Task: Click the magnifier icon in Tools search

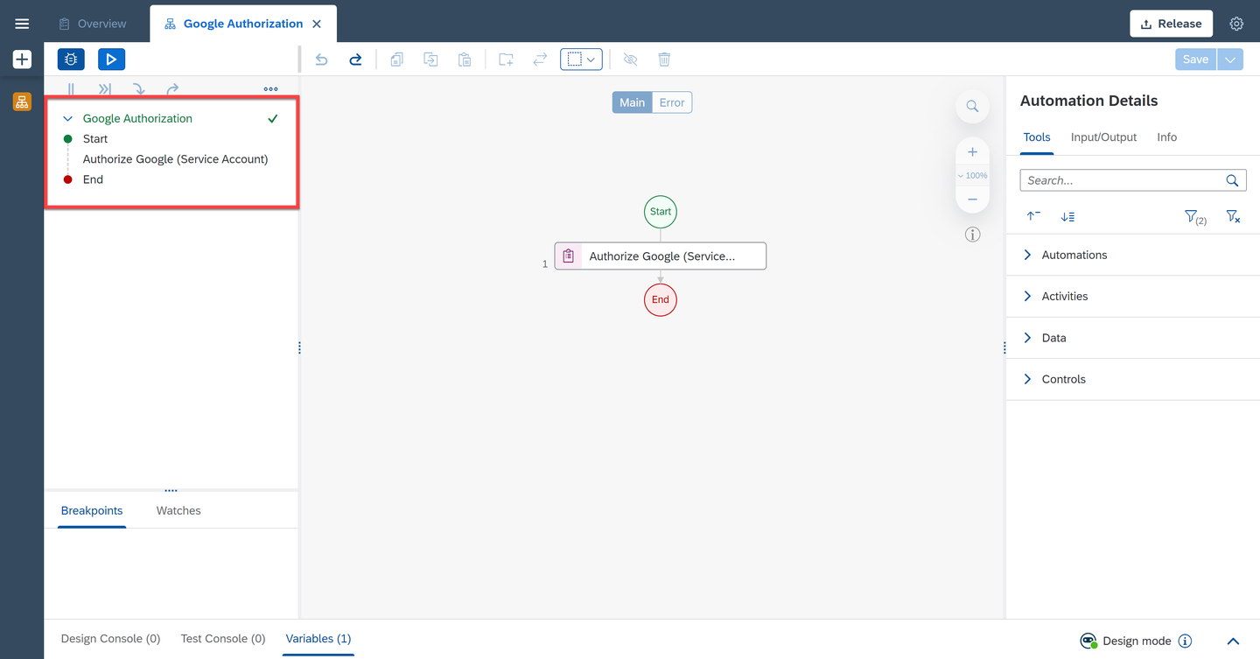Action: (1232, 180)
